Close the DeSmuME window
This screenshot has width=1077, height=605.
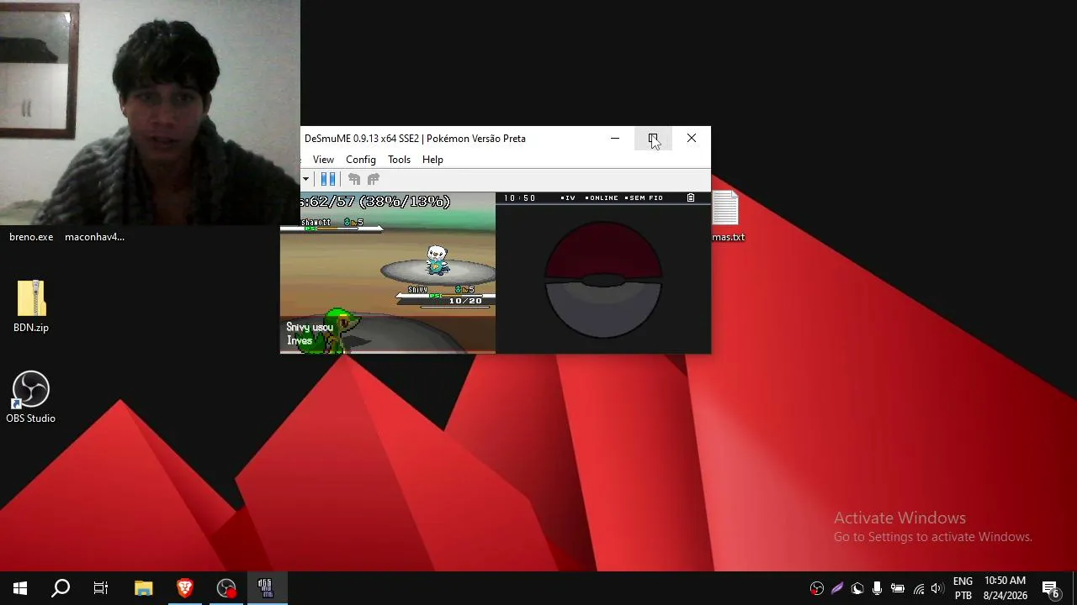point(692,139)
